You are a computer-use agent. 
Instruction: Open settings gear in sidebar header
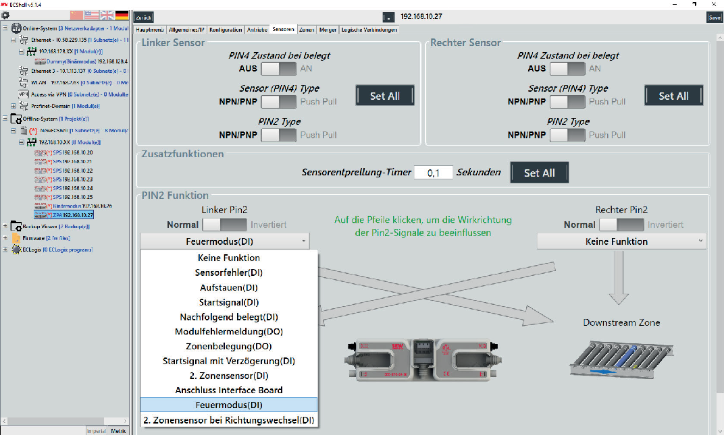point(5,15)
